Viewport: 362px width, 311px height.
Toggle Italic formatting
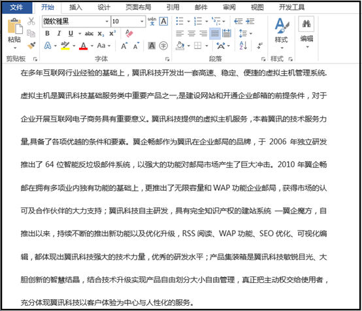tap(59, 33)
